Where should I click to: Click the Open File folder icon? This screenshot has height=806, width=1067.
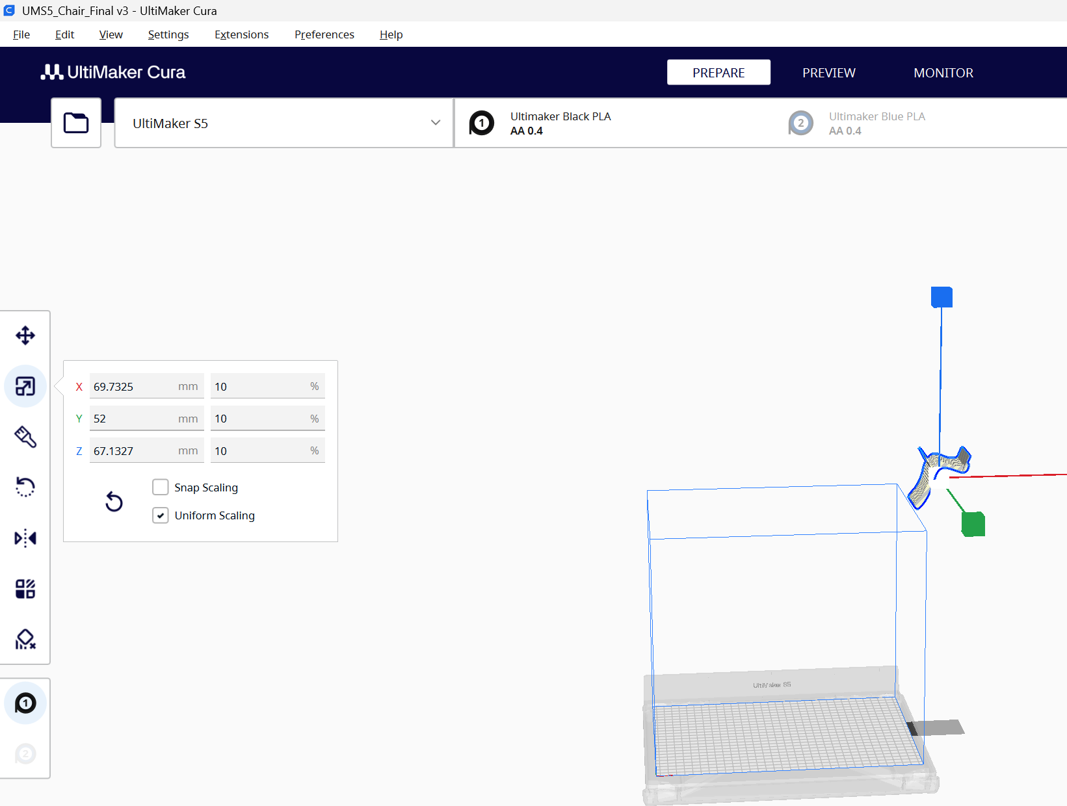[76, 123]
